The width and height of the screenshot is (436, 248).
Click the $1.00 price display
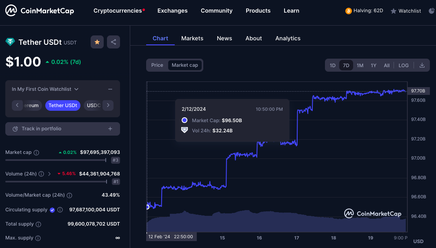[x=23, y=62]
